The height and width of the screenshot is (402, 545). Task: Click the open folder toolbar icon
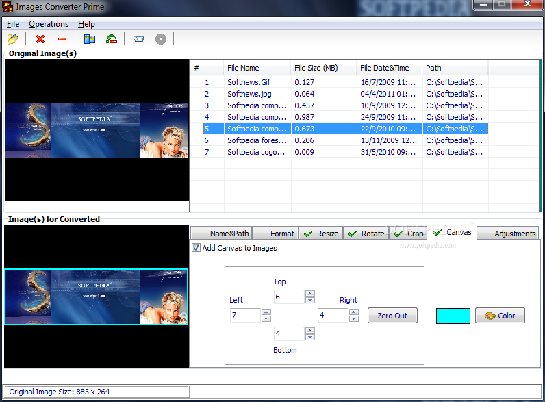tap(13, 38)
